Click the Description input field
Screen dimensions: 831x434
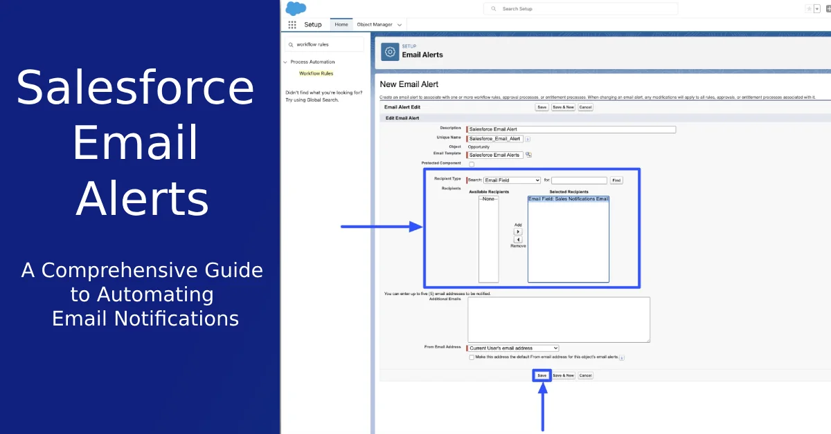[571, 129]
